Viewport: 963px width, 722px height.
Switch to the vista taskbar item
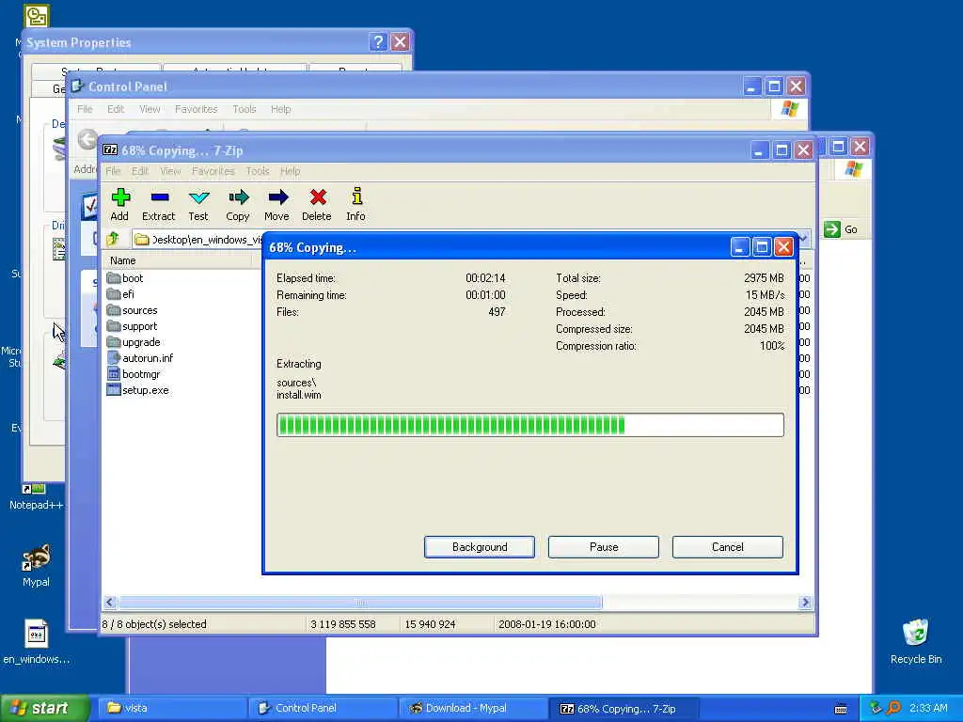pyautogui.click(x=172, y=708)
